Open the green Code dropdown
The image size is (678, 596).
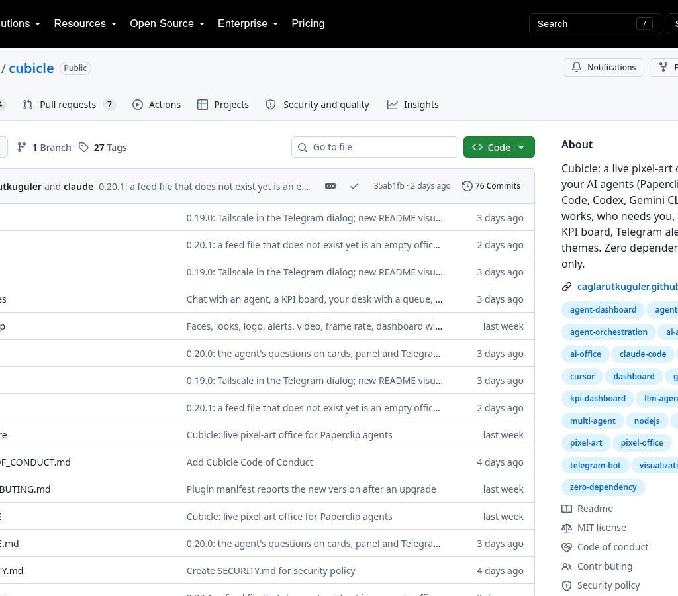pos(499,147)
